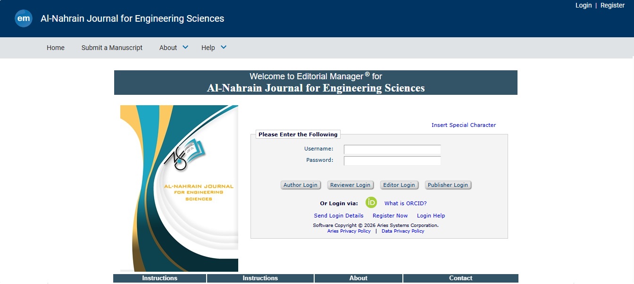The width and height of the screenshot is (634, 284).
Task: Expand the Help menu chevron
Action: click(224, 47)
